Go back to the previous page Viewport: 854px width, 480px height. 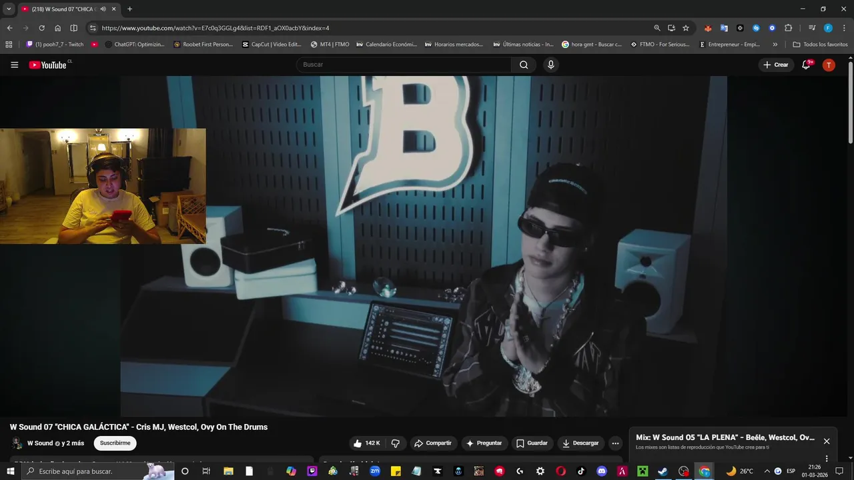(9, 28)
